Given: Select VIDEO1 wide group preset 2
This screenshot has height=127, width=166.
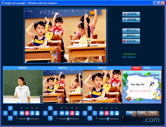Looking at the screenshot, I should click(22, 113).
